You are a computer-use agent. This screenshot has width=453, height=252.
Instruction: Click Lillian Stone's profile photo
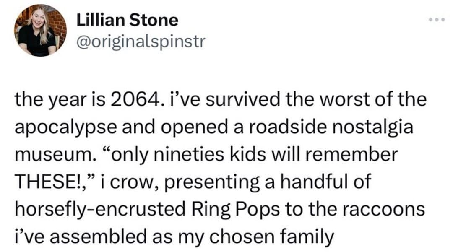click(x=40, y=31)
